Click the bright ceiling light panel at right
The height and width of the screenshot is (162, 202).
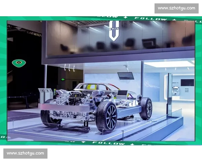168,64
